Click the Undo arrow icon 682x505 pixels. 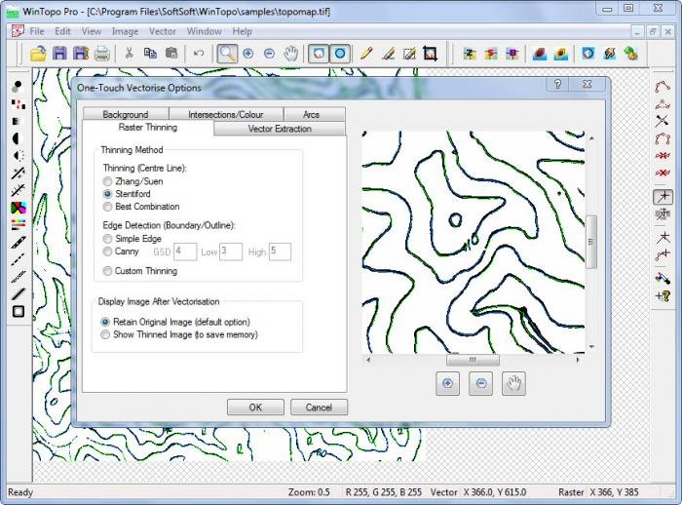coord(199,53)
